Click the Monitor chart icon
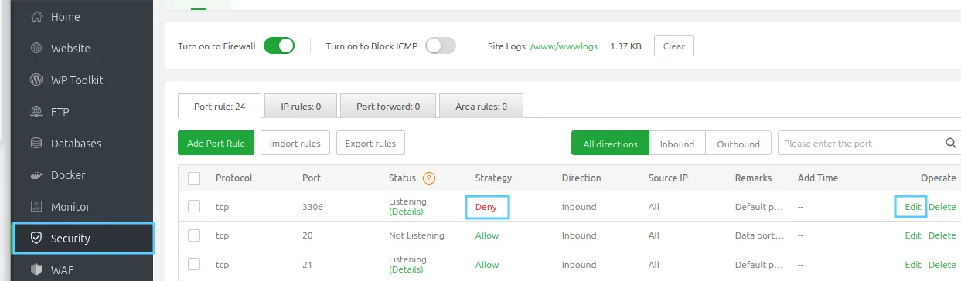This screenshot has height=281, width=961. point(36,207)
